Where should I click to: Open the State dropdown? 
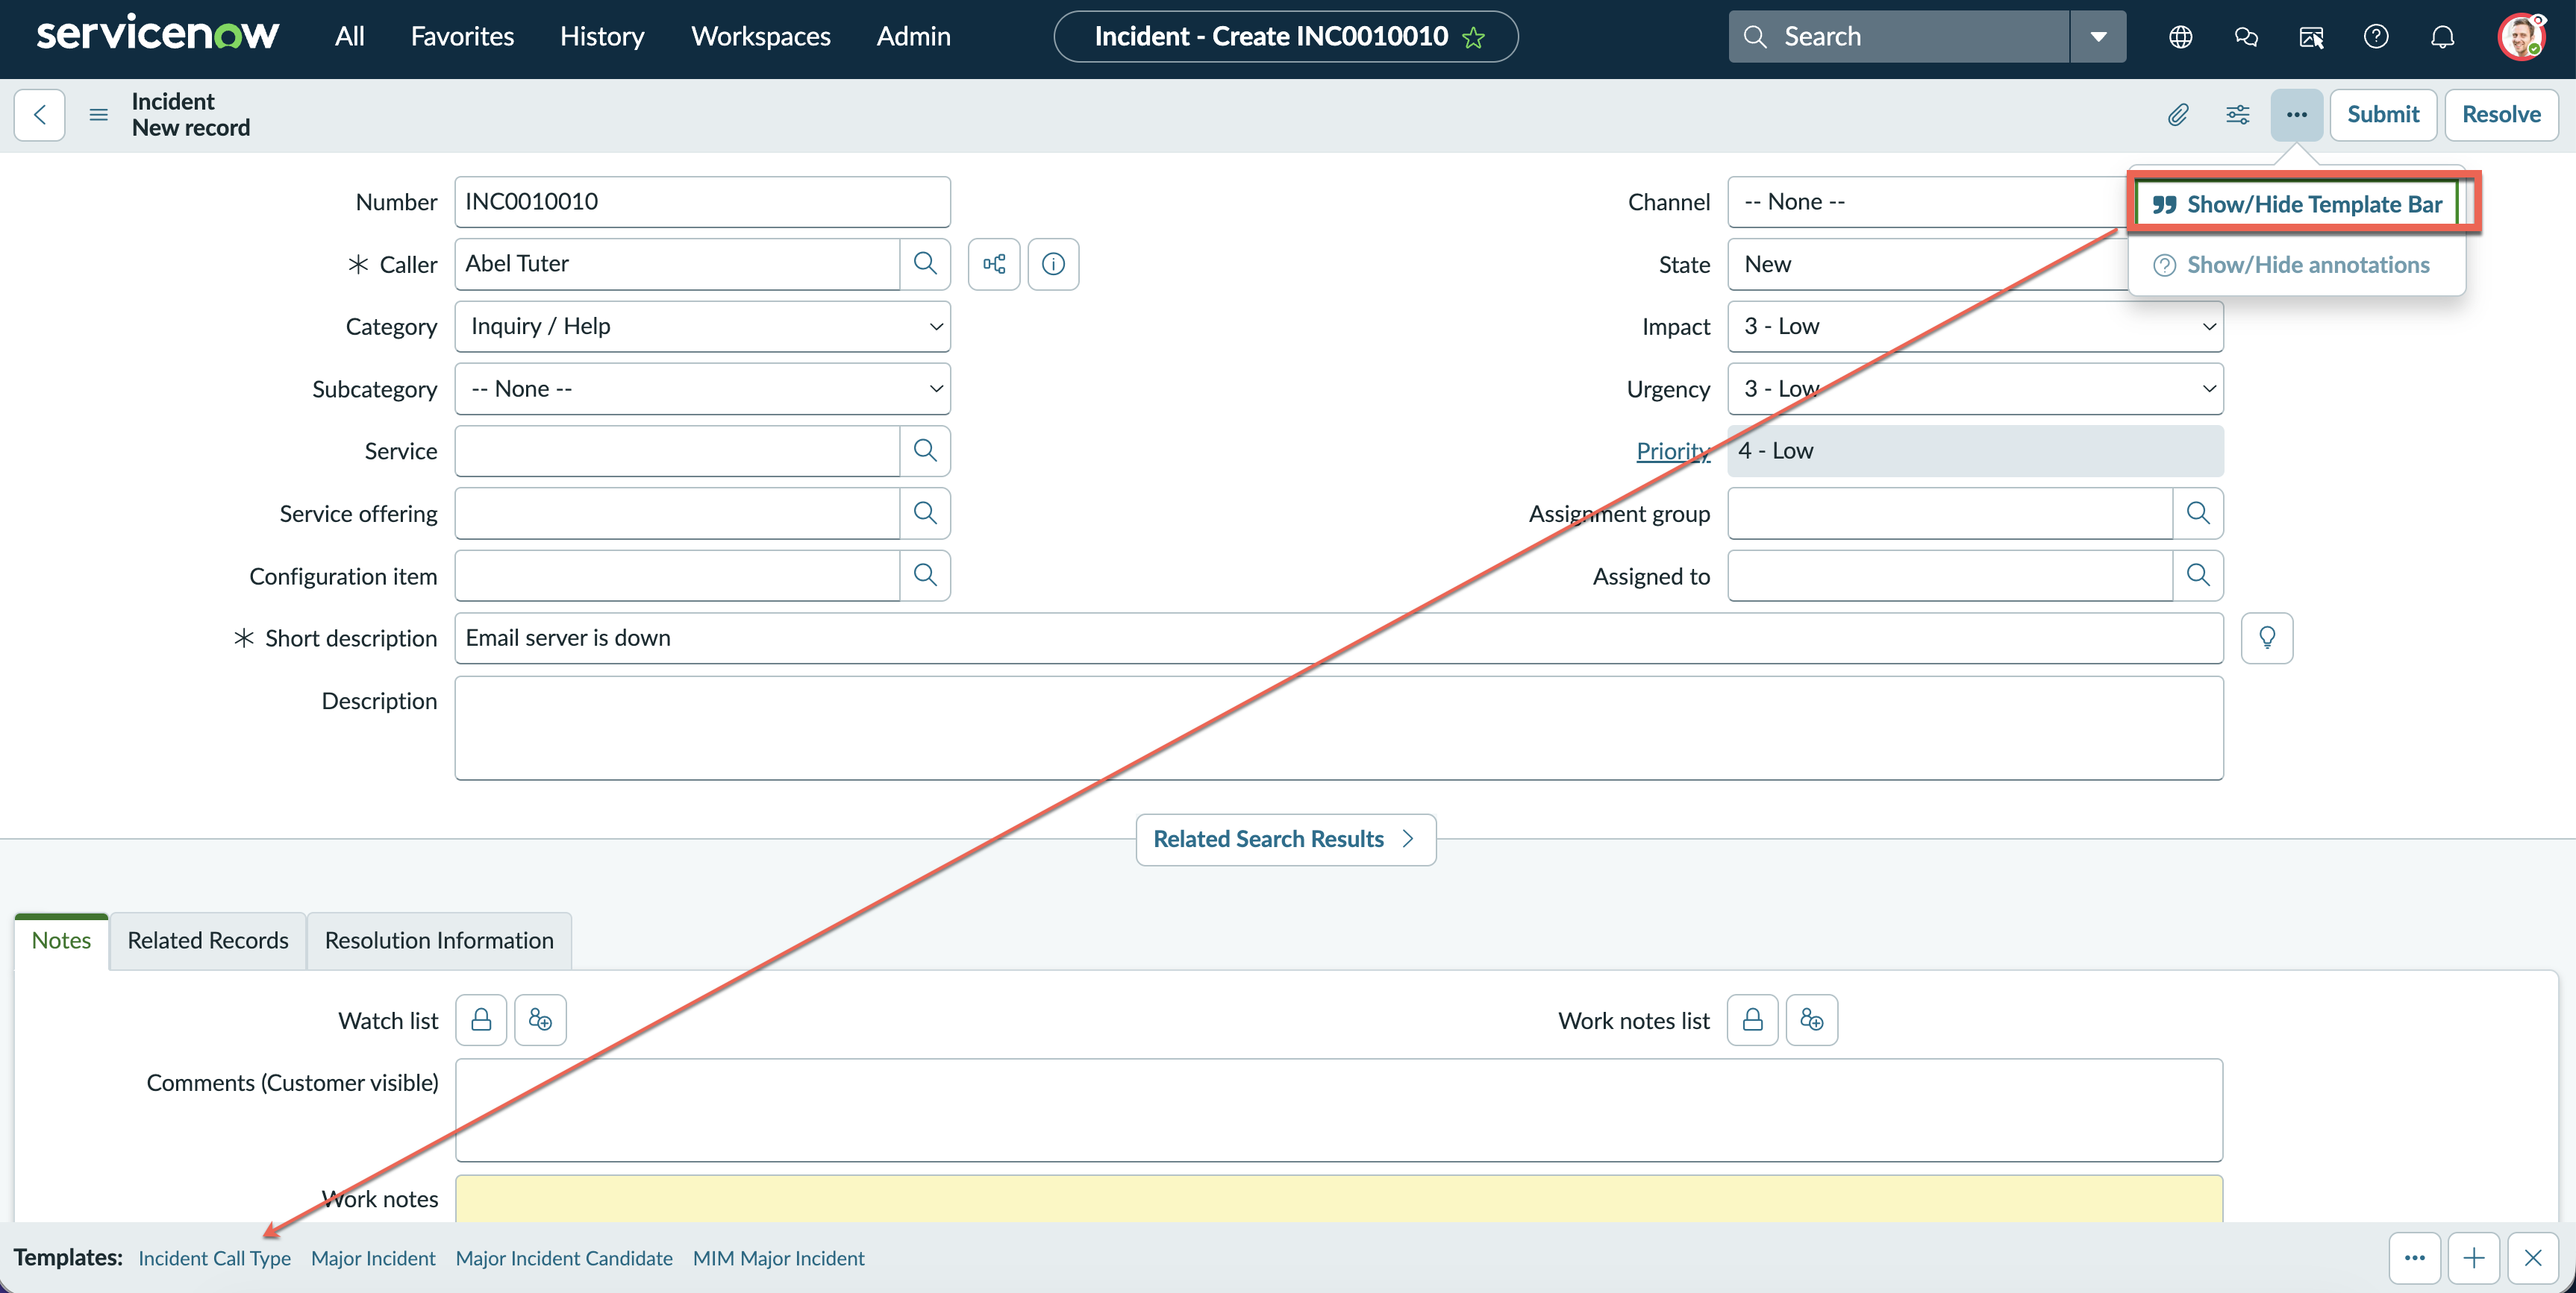point(1928,264)
